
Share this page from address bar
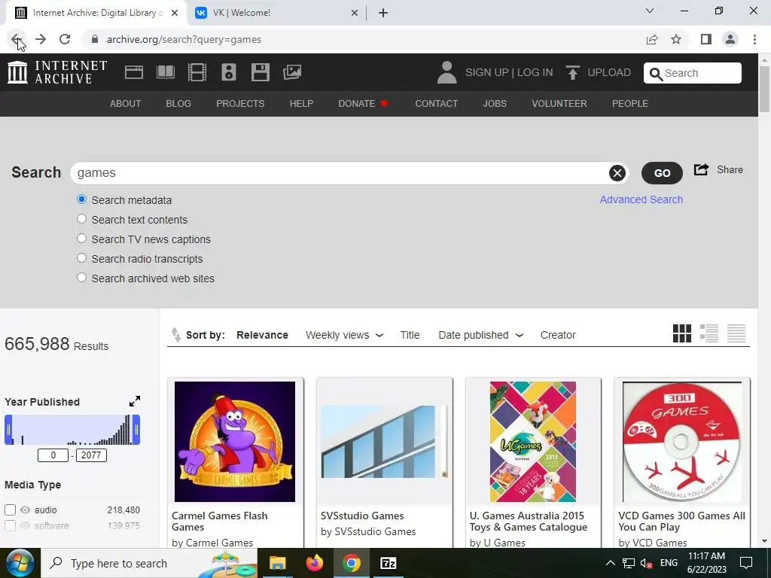click(652, 39)
